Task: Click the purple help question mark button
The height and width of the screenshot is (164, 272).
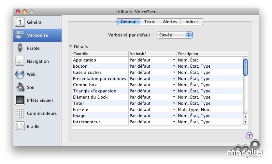Action: 249,136
